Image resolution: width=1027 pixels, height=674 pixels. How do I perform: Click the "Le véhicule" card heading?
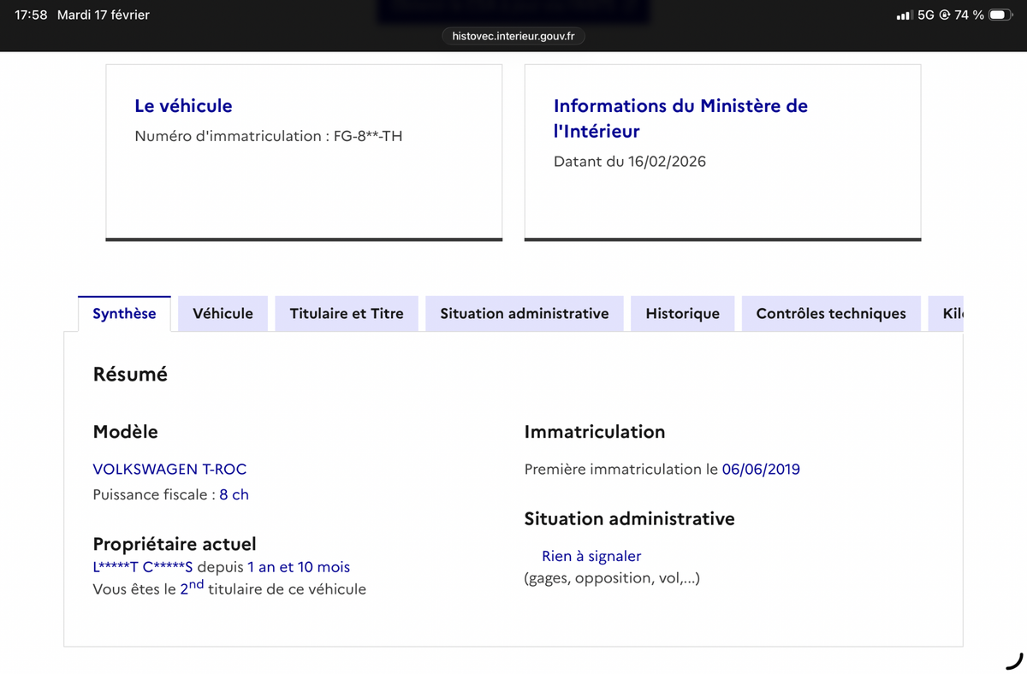(x=183, y=106)
